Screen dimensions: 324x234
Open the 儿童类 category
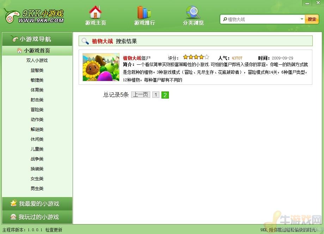pyautogui.click(x=37, y=149)
